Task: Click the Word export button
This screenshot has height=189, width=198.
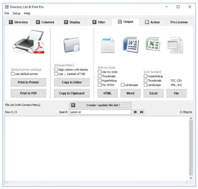Action: [130, 93]
